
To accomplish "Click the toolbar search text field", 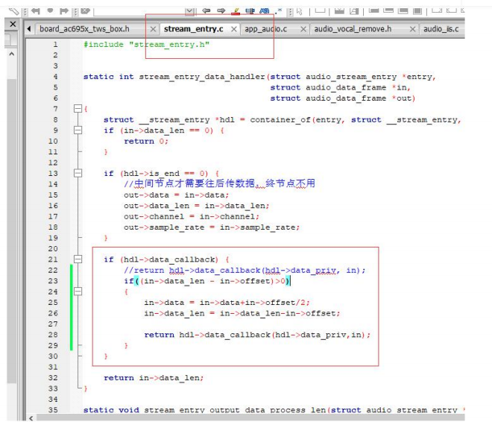I will pos(139,12).
